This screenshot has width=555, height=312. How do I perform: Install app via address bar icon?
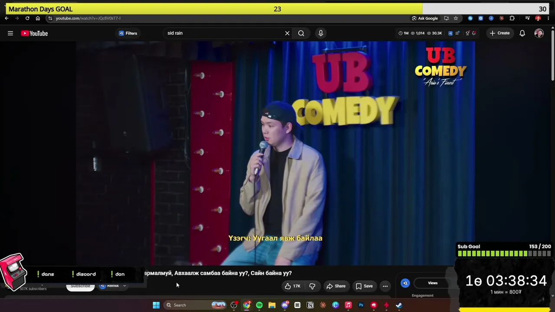[x=446, y=18]
